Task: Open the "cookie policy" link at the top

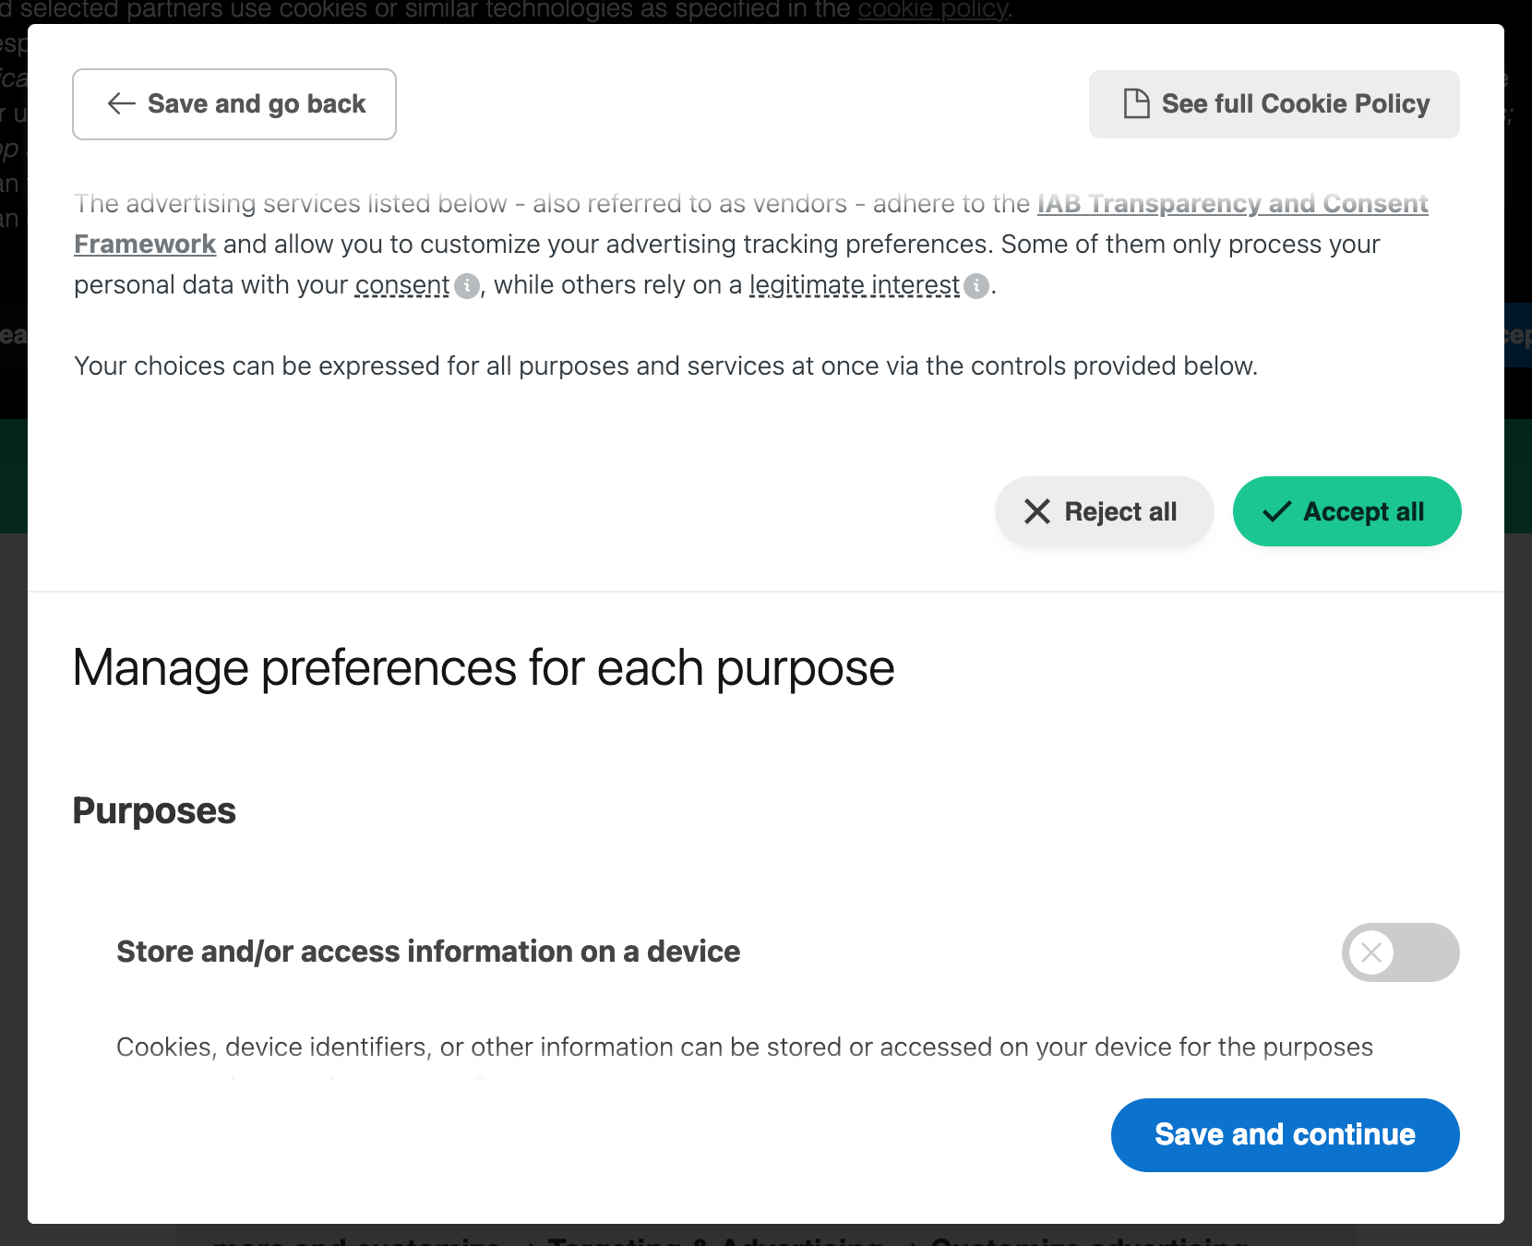Action: [933, 10]
